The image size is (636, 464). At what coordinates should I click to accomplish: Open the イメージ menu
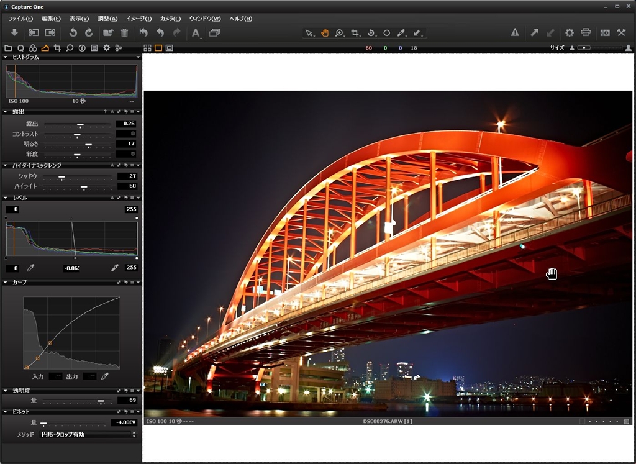[x=139, y=19]
